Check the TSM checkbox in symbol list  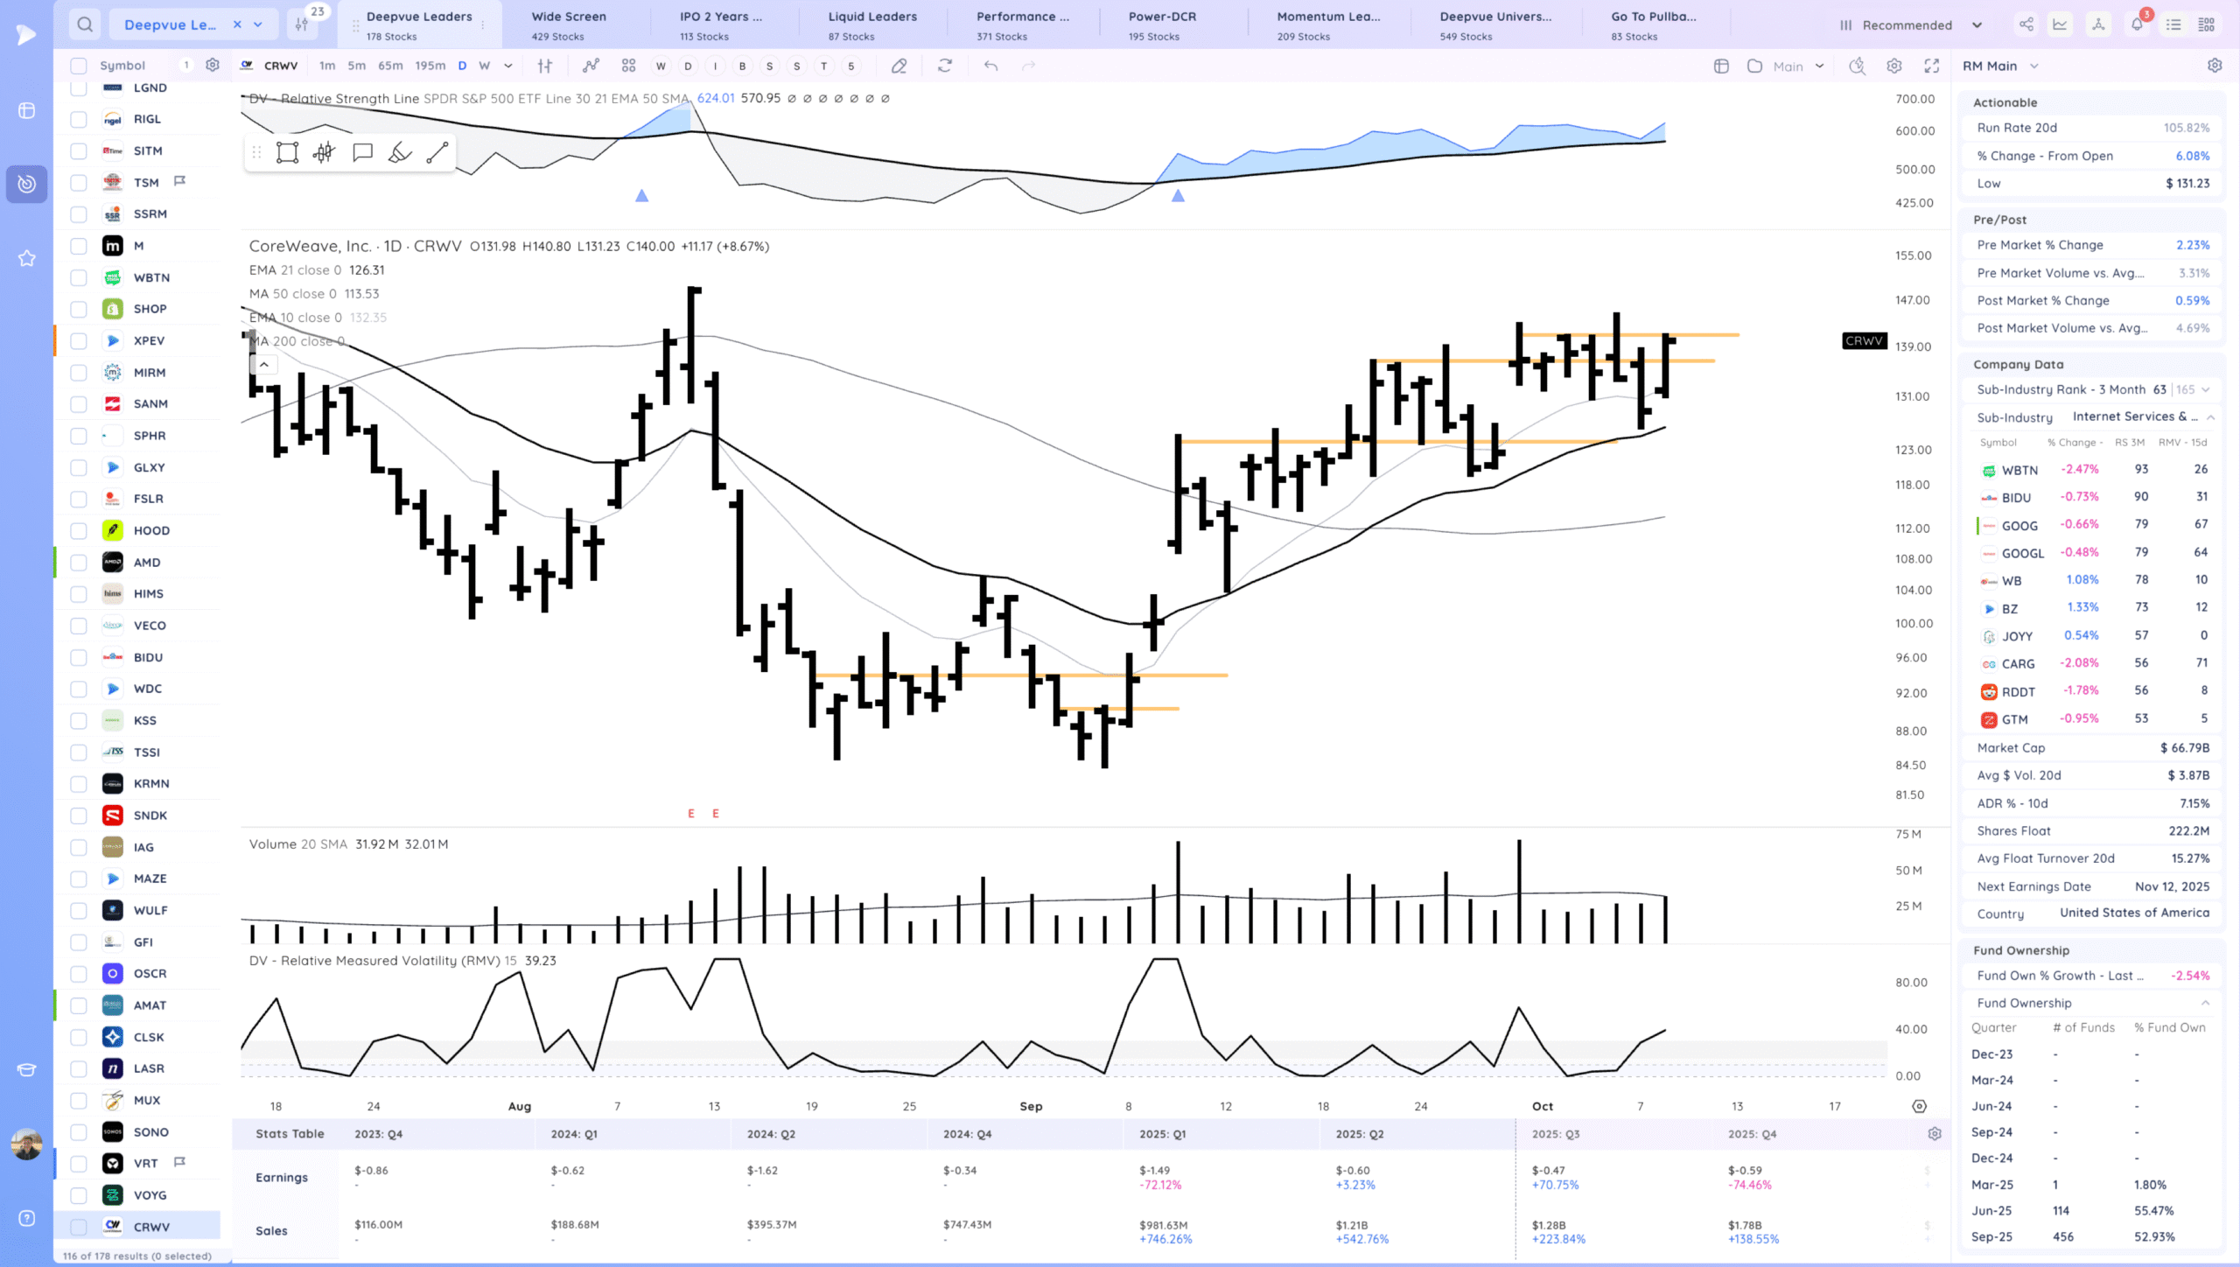click(79, 183)
